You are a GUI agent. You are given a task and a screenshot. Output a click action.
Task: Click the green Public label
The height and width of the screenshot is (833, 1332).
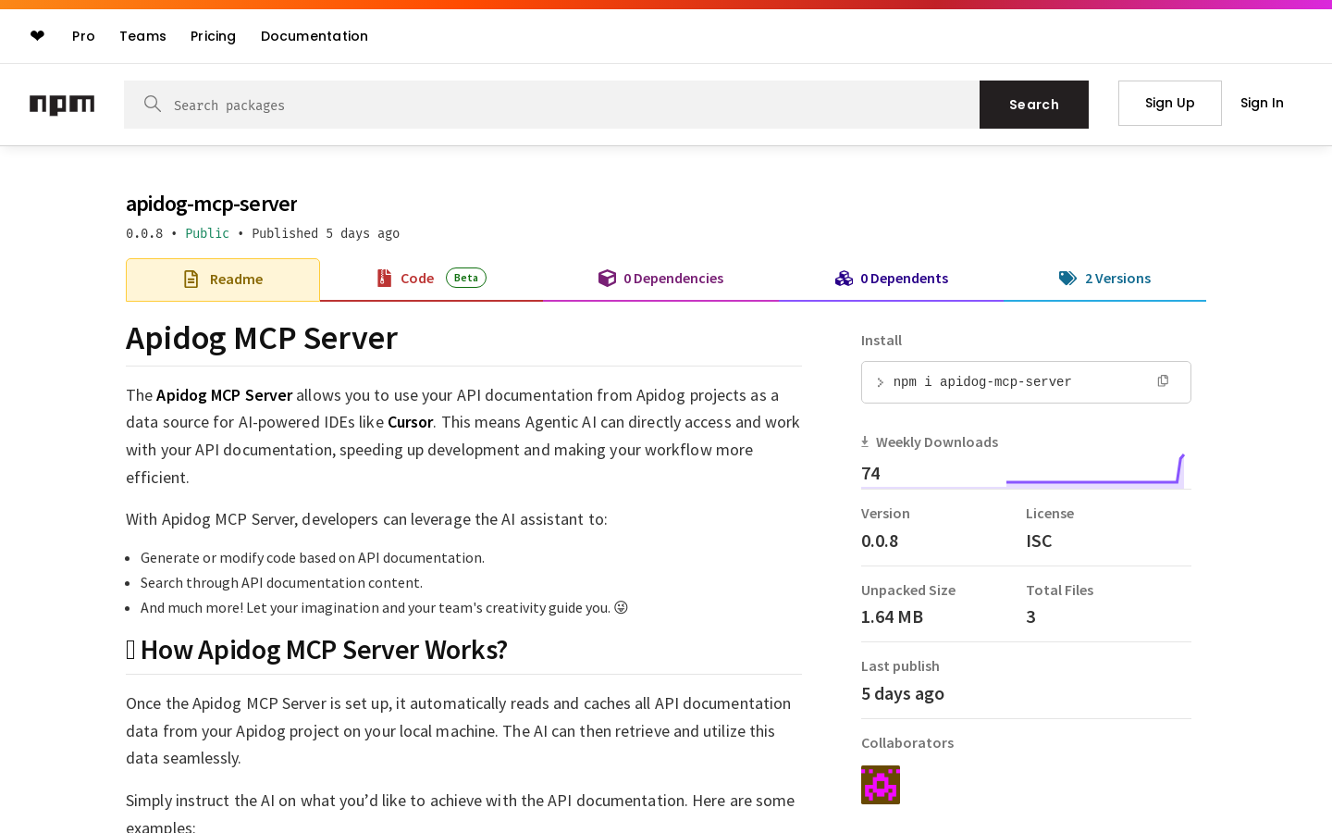point(207,233)
